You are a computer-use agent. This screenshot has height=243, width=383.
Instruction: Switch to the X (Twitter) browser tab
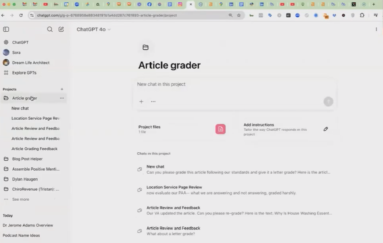coord(354,4)
